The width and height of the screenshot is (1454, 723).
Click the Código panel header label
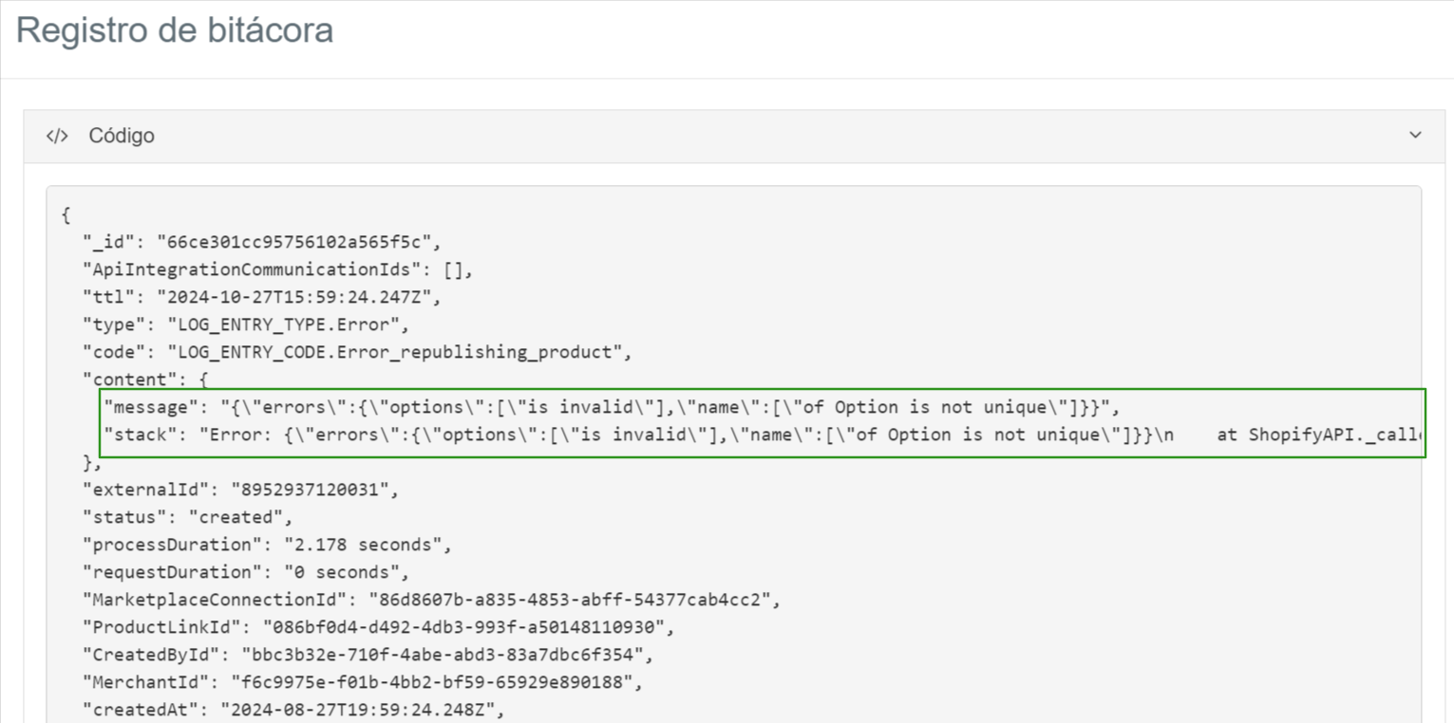coord(122,136)
